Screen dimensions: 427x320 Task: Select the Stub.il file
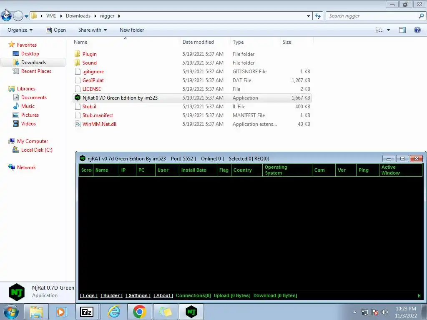click(x=89, y=106)
